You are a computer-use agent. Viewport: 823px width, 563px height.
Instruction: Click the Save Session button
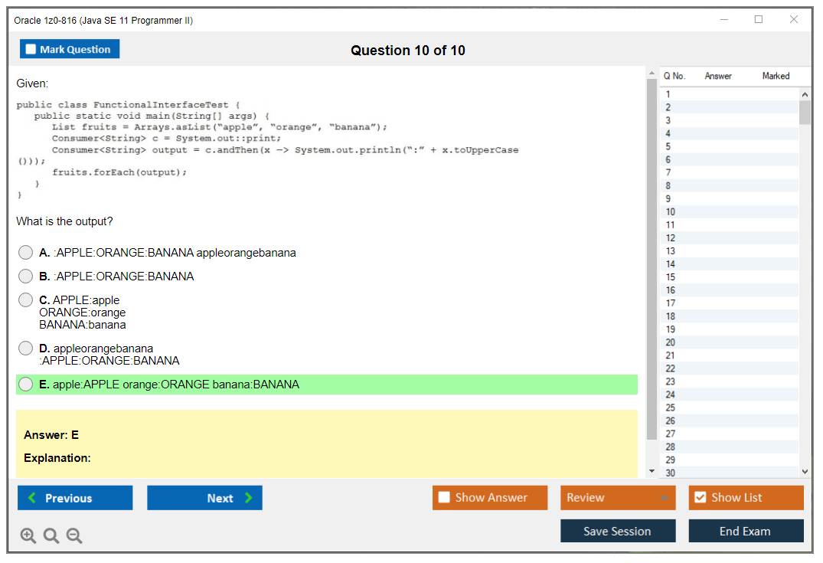pyautogui.click(x=617, y=531)
